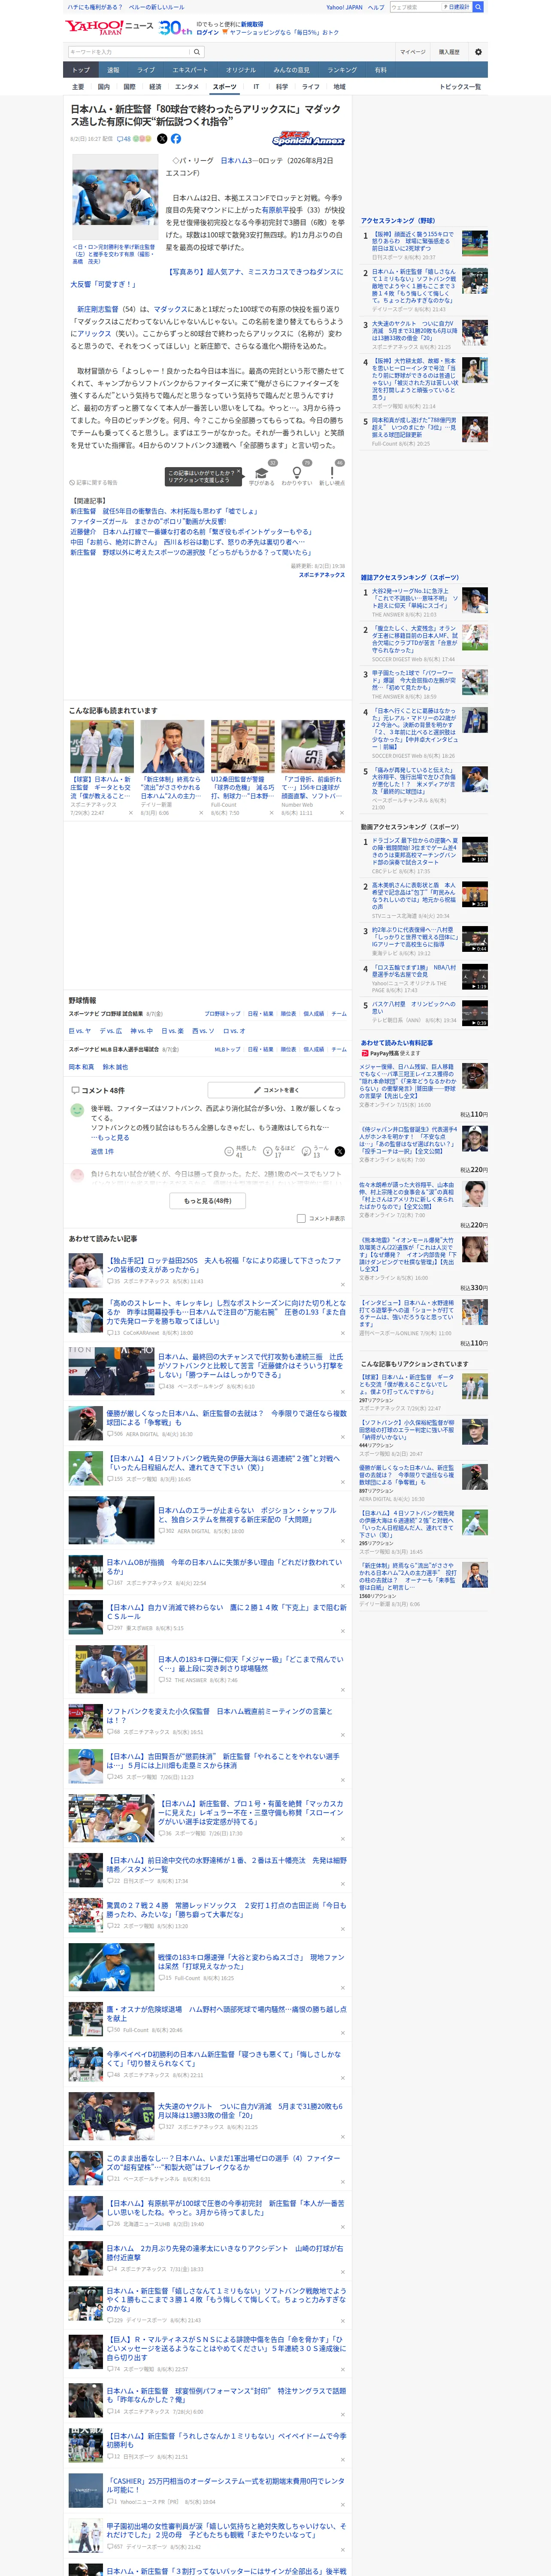This screenshot has width=551, height=2576.
Task: Expand replies with 返信 1件
Action: coord(102,1151)
